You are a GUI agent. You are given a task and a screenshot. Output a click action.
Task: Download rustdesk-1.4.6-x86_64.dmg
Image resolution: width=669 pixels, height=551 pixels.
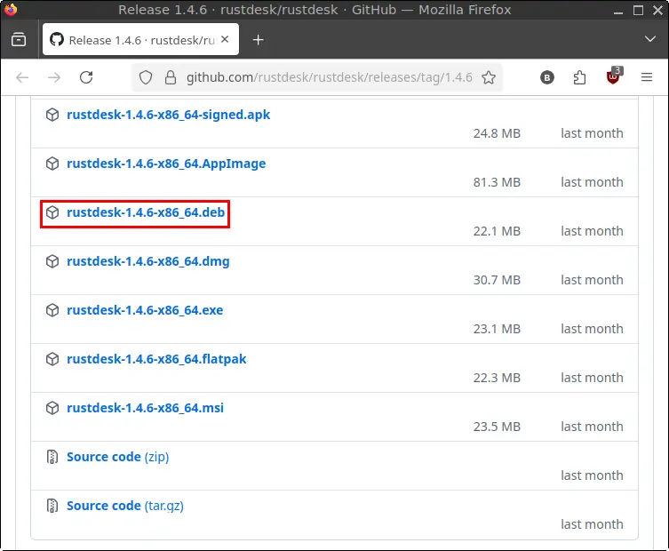pos(148,261)
